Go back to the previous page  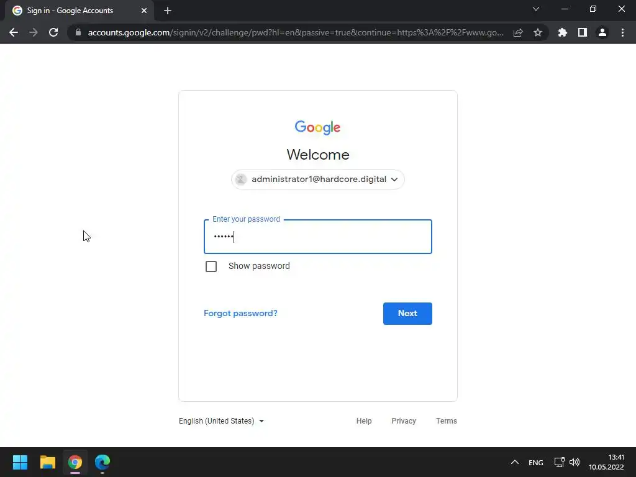pyautogui.click(x=14, y=32)
